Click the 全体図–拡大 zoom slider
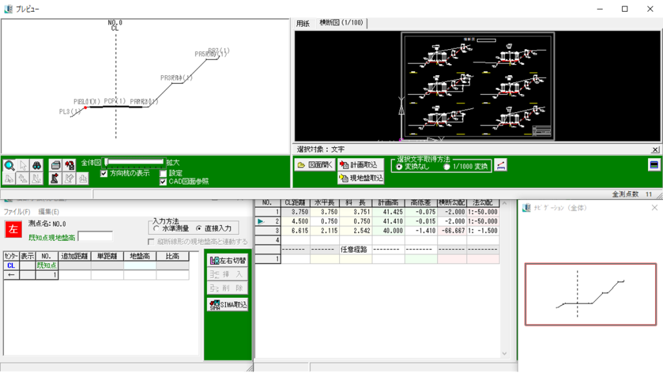663x373 pixels. coord(134,162)
